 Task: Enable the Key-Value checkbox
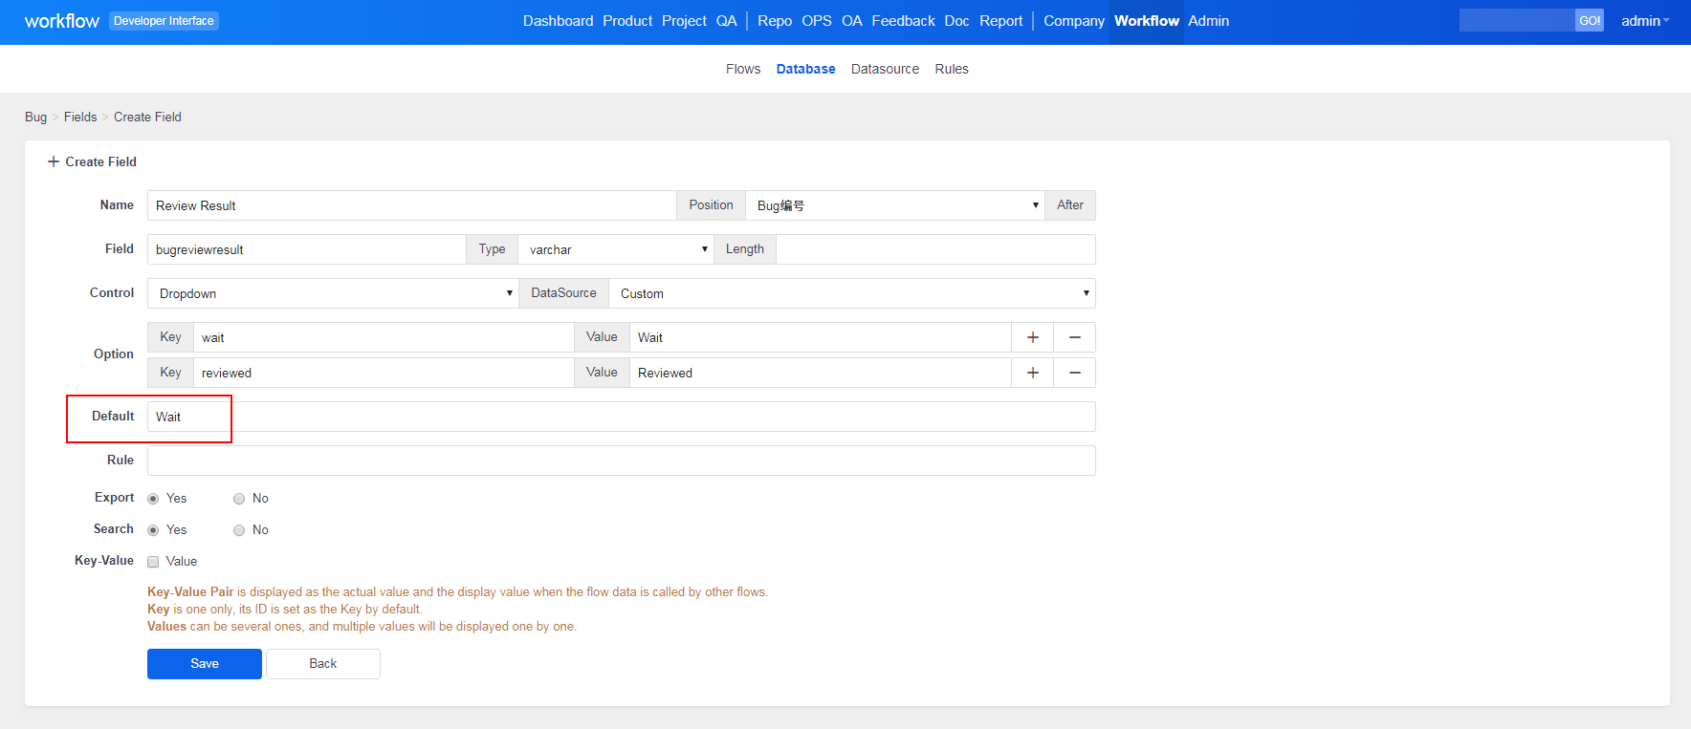(x=153, y=562)
